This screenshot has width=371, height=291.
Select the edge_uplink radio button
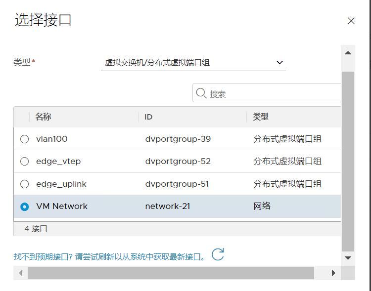click(x=24, y=184)
